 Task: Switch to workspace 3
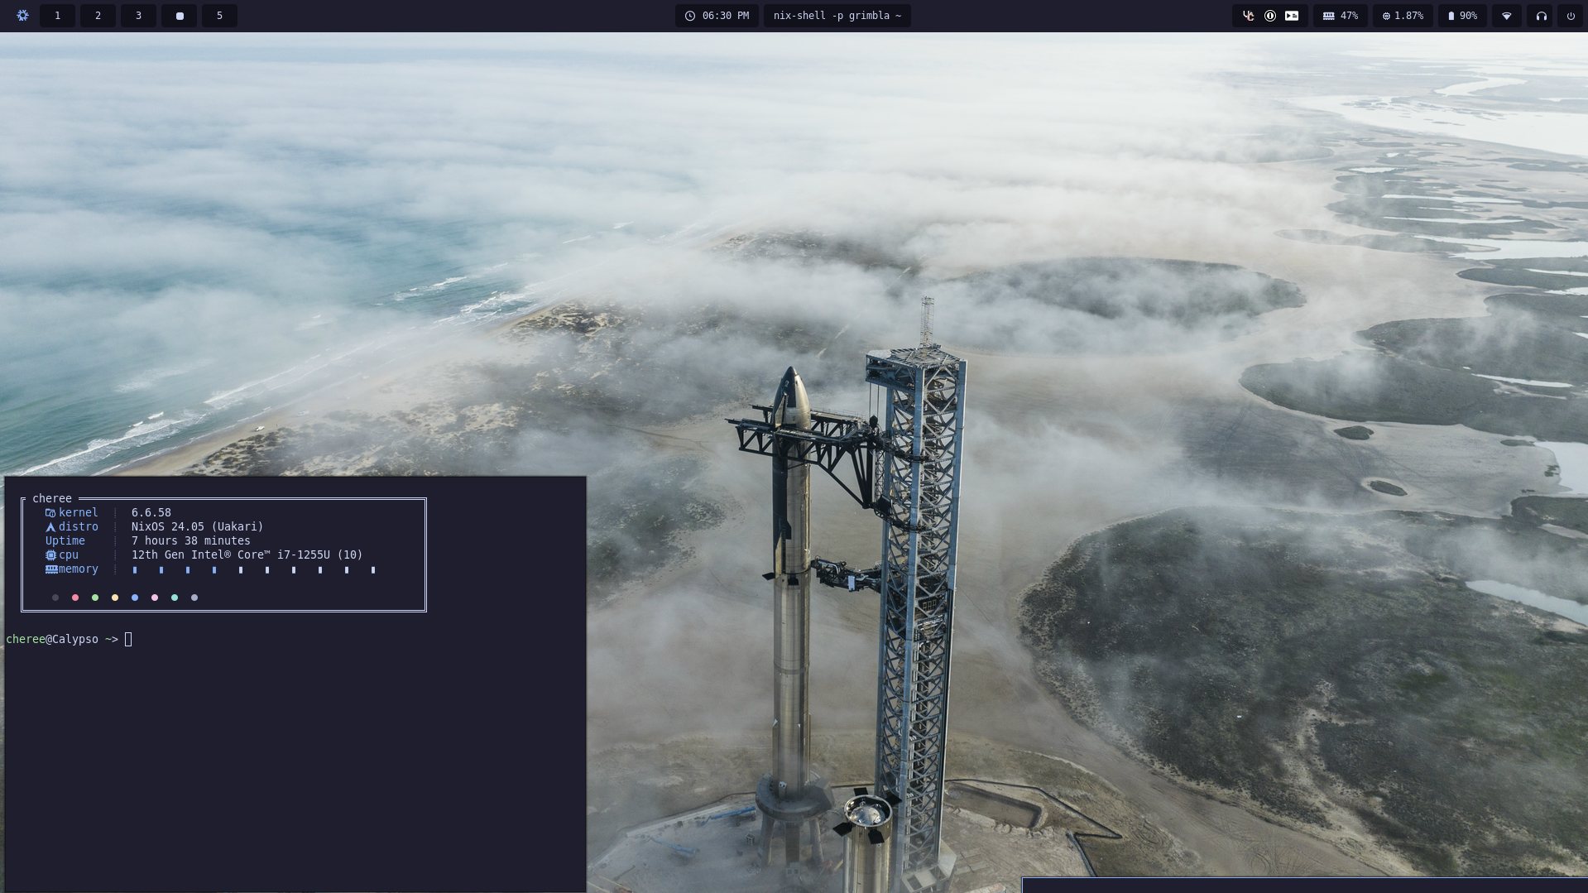pyautogui.click(x=138, y=16)
